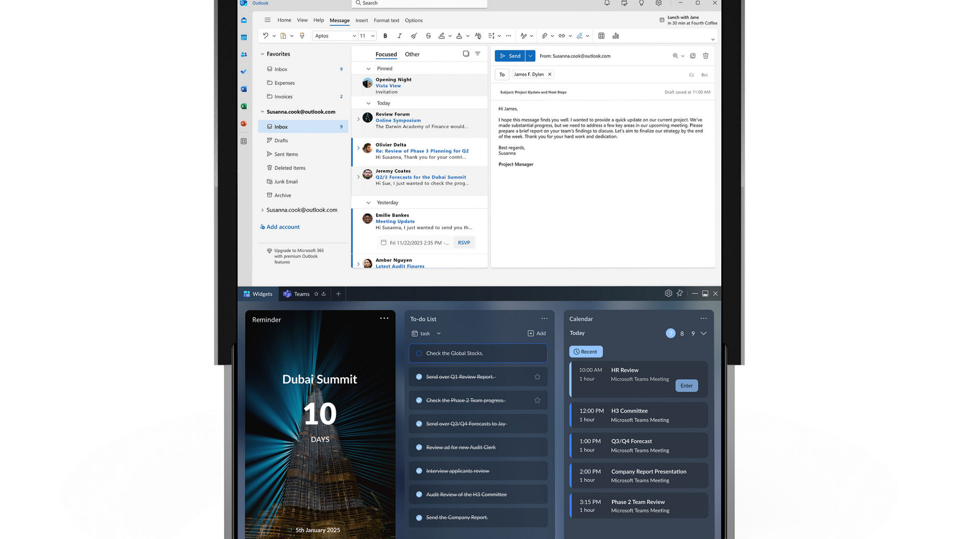Viewport: 959px width, 539px height.
Task: Uncheck 'Check the Phase 2 Team progress' task
Action: pos(419,400)
